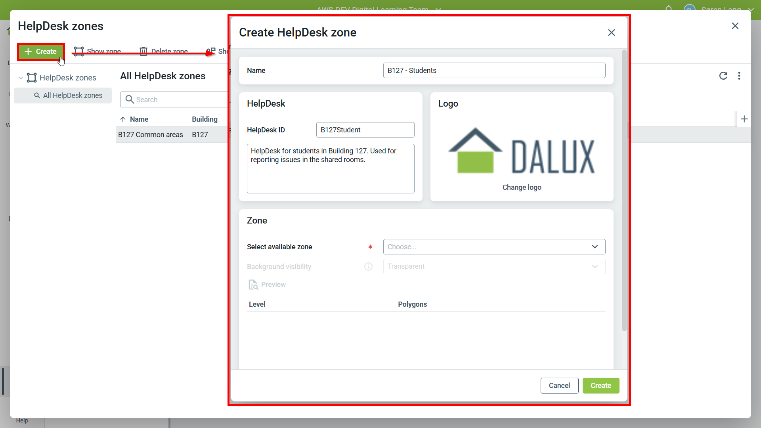
Task: Open the Background visibility Transparent dropdown
Action: (x=494, y=267)
